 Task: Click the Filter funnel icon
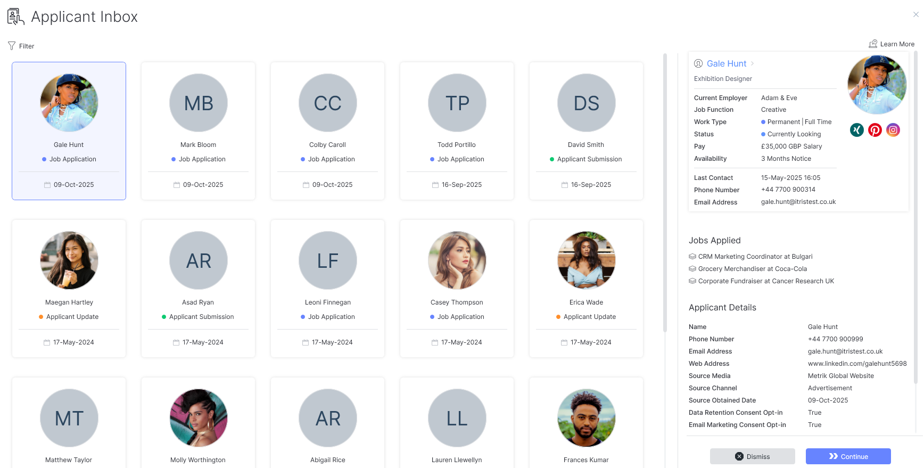pos(12,46)
